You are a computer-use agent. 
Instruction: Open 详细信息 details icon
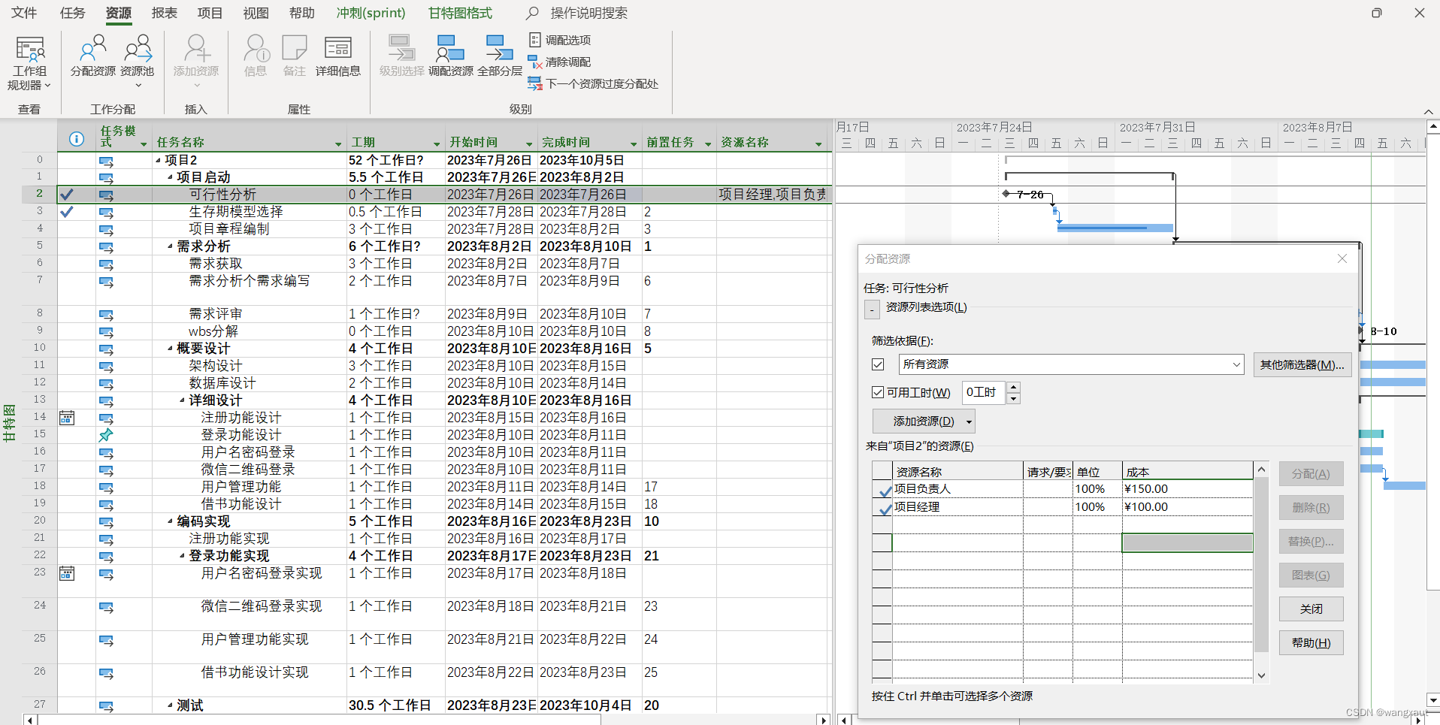pos(338,56)
